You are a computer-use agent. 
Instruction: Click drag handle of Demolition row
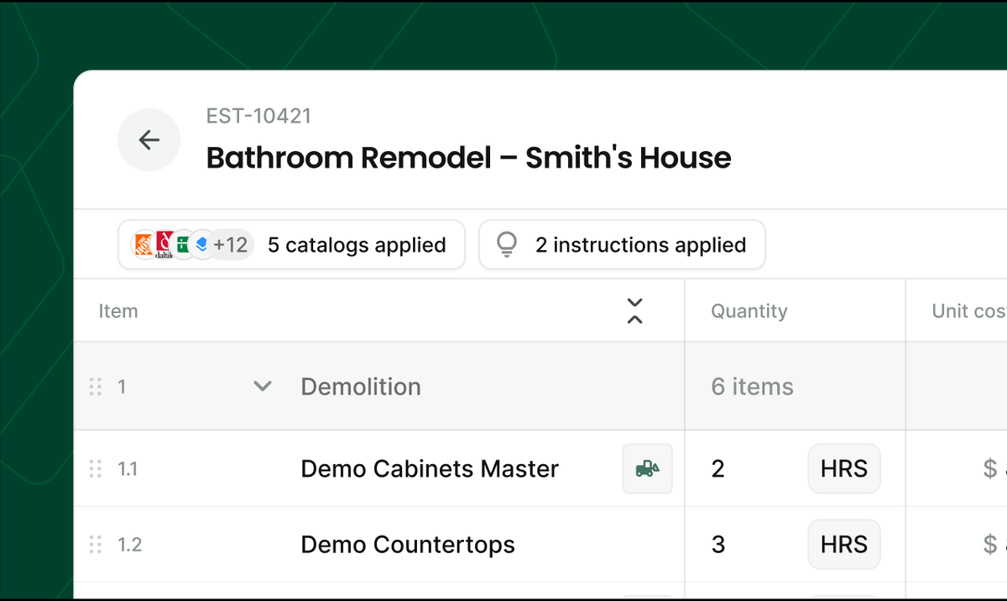(x=96, y=387)
